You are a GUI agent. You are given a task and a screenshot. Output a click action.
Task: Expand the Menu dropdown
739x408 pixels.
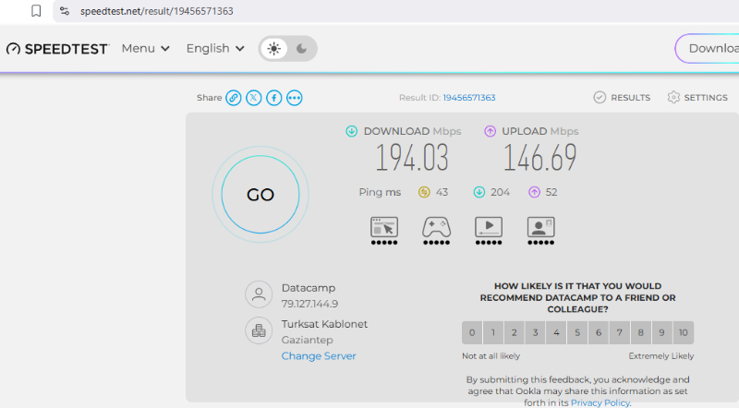(x=146, y=49)
